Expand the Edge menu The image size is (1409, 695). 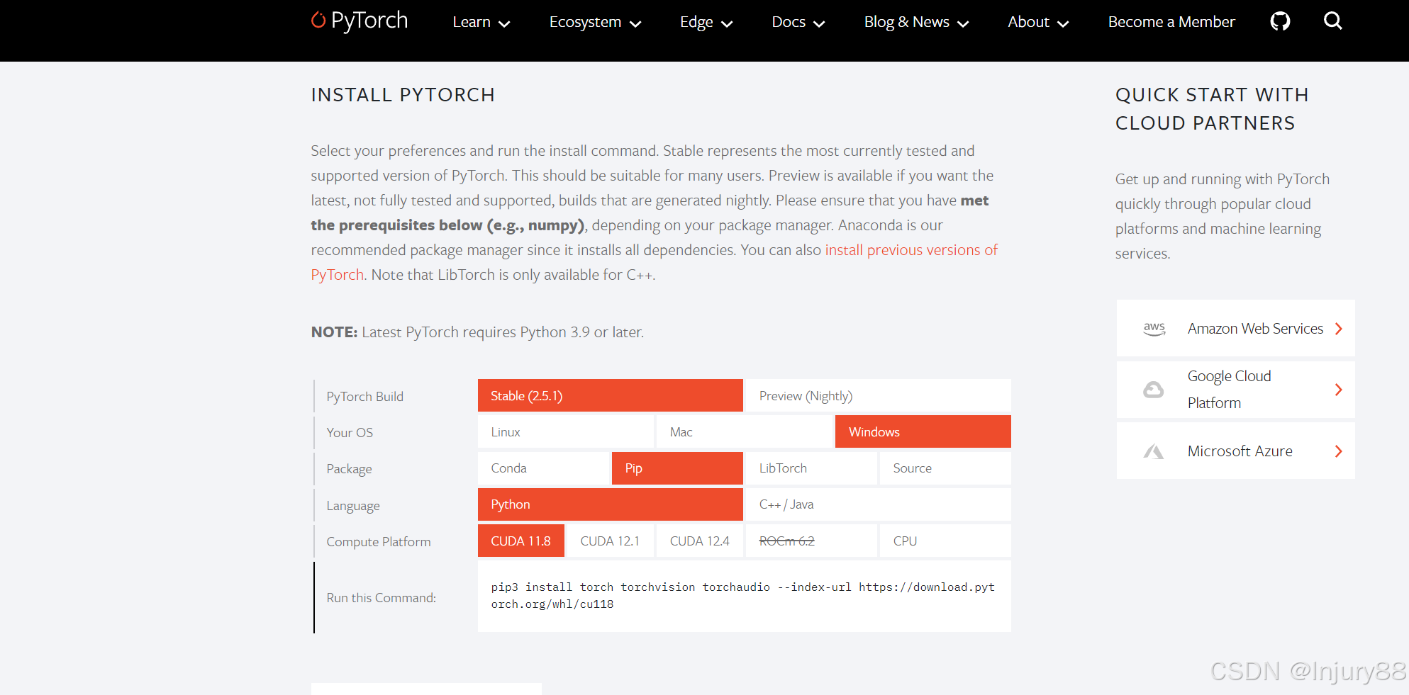(x=706, y=22)
